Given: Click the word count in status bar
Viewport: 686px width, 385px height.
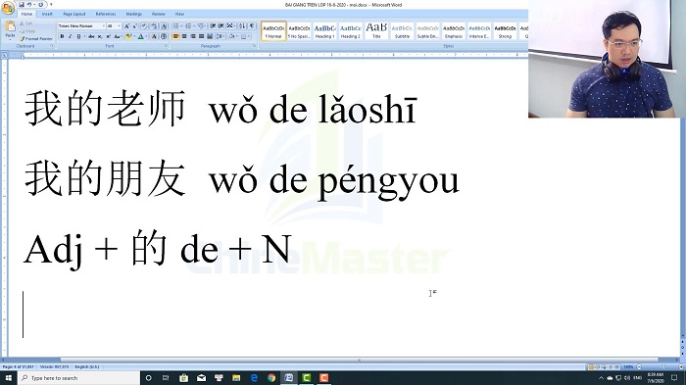Looking at the screenshot, I should pos(55,367).
